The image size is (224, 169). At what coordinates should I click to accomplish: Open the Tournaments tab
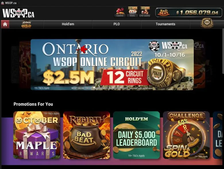tap(165, 24)
